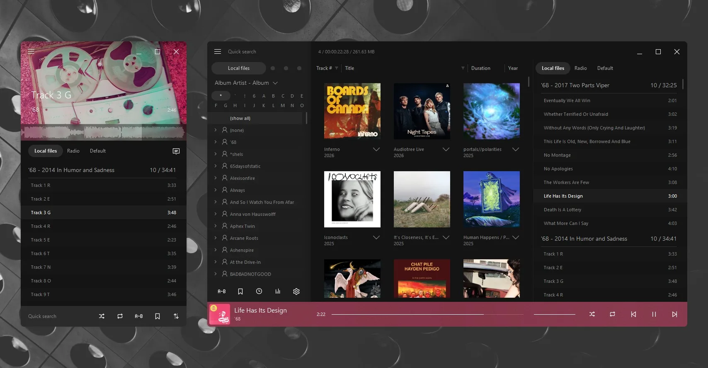Click the mini player comment panel icon
The height and width of the screenshot is (368, 708).
click(x=176, y=151)
